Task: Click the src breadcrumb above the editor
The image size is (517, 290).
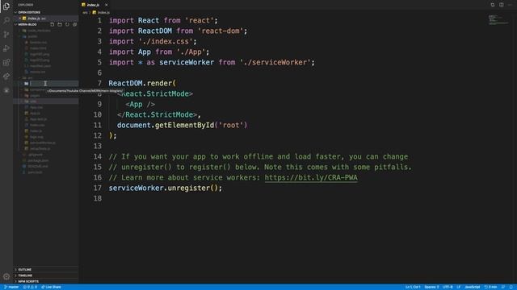Action: tap(85, 13)
